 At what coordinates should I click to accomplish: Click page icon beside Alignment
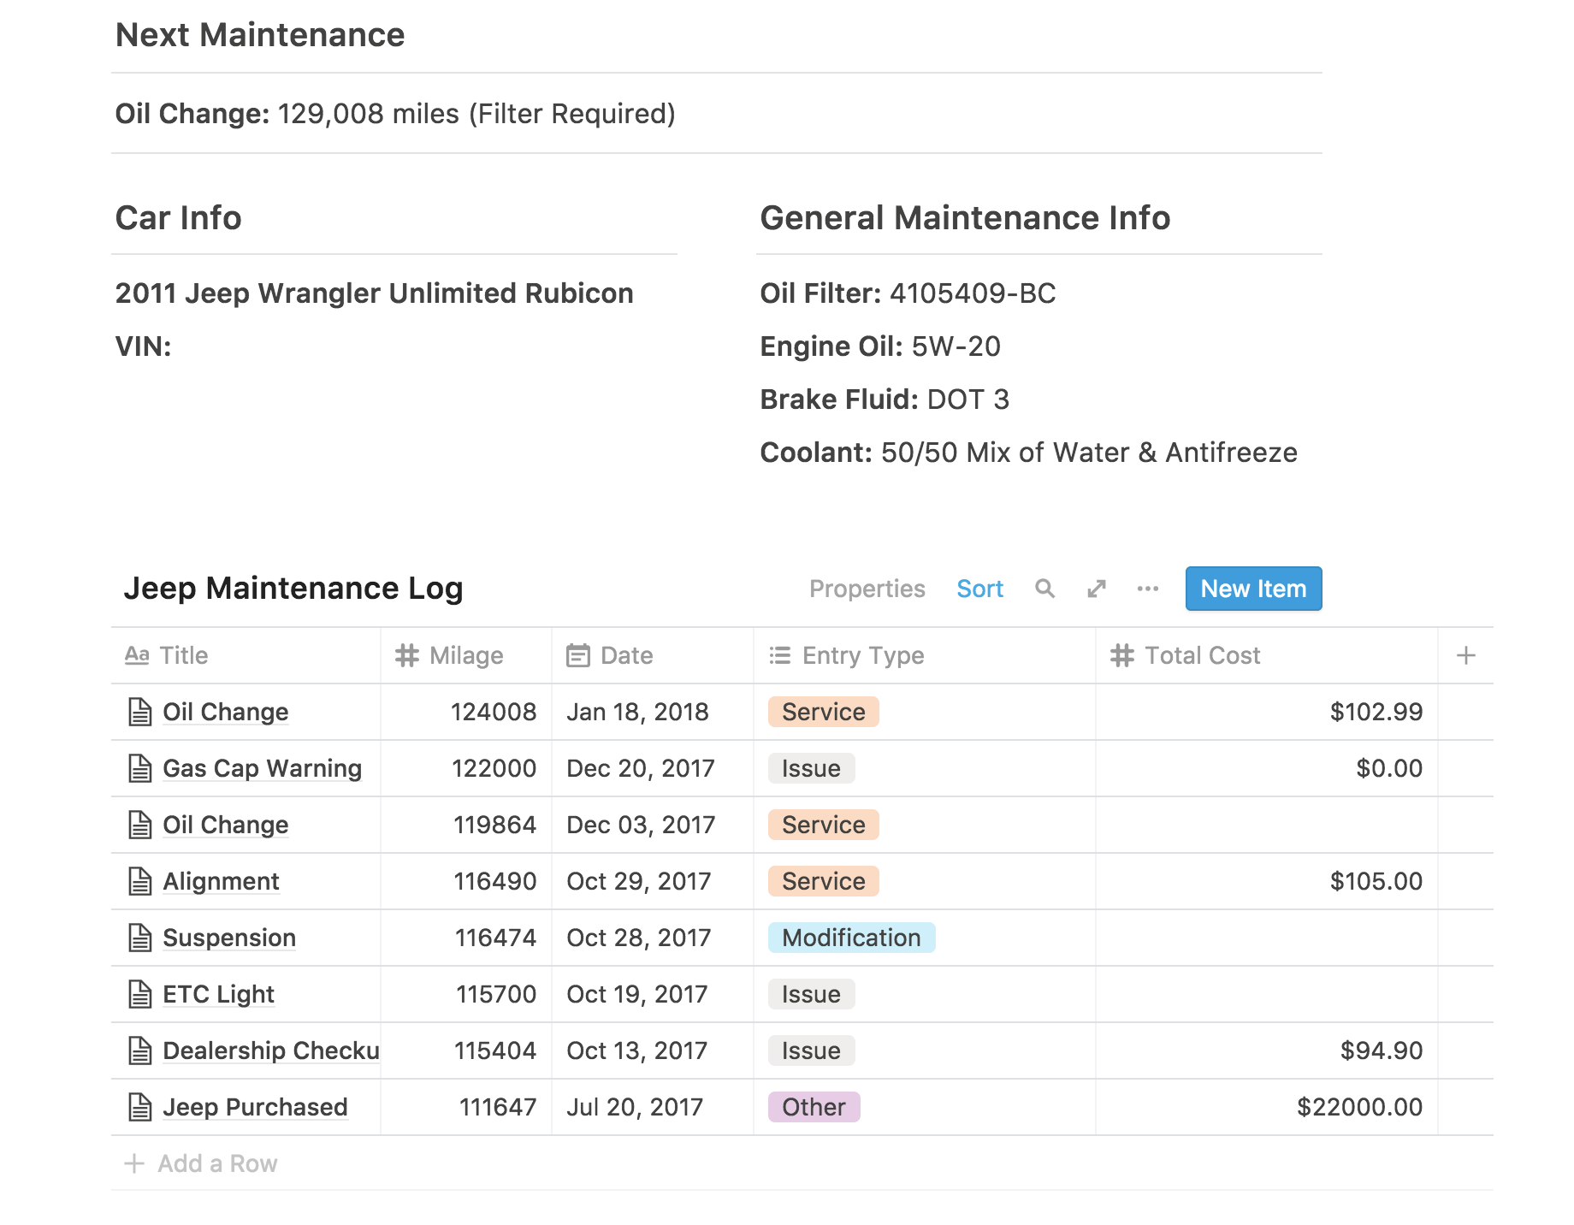[x=139, y=881]
